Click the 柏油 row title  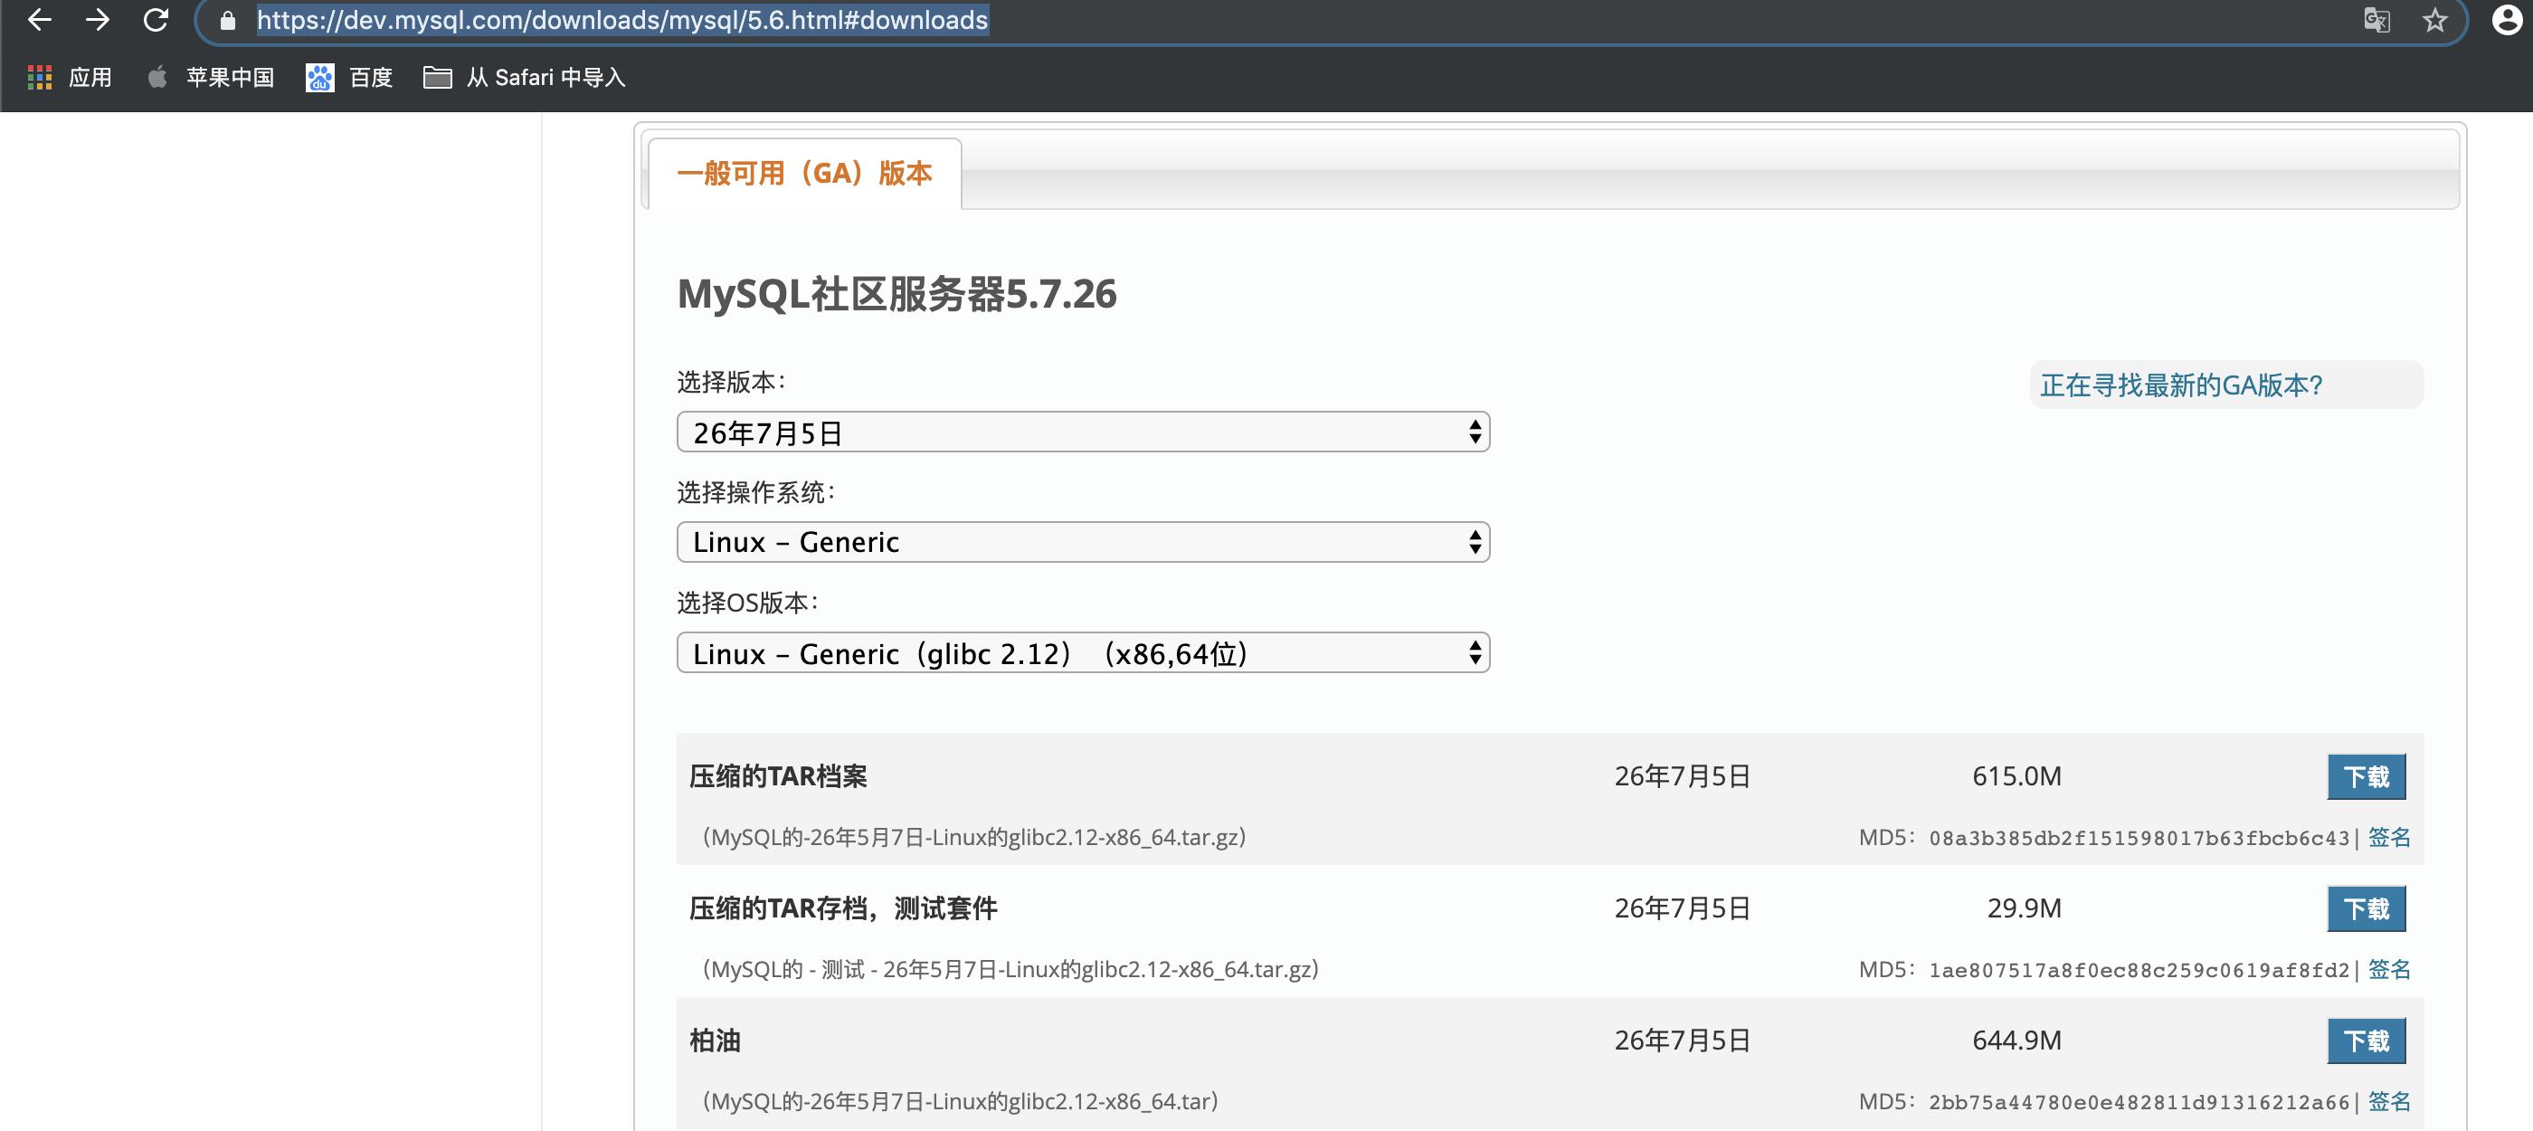[x=714, y=1040]
